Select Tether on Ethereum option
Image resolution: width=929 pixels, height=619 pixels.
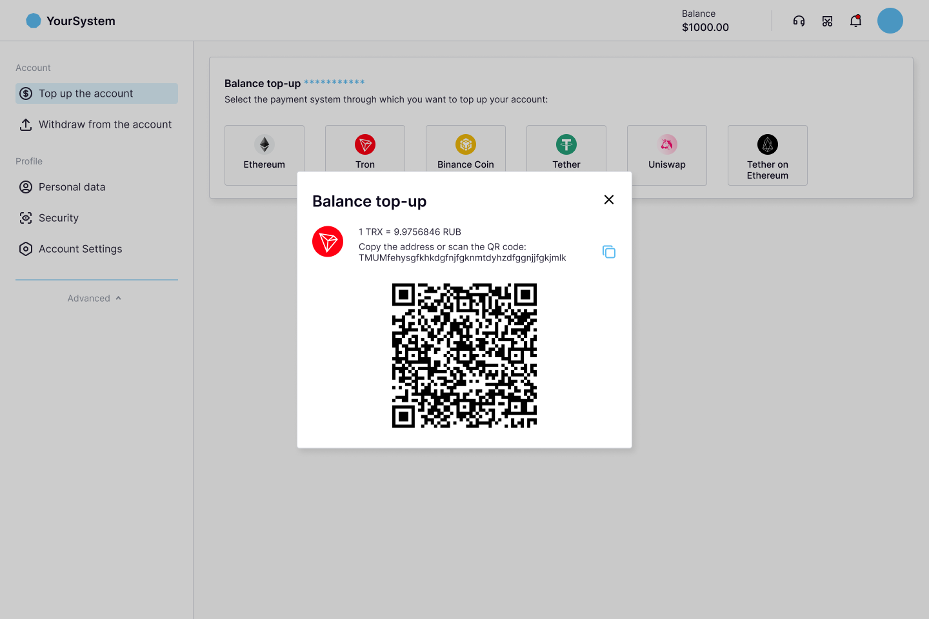coord(767,155)
